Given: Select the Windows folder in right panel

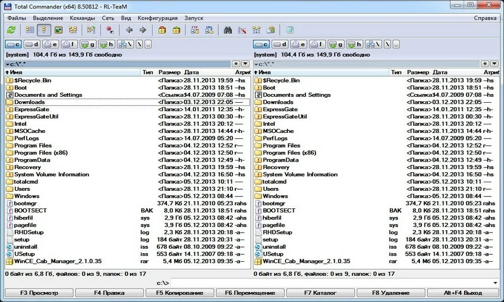Looking at the screenshot, I should (x=376, y=196).
